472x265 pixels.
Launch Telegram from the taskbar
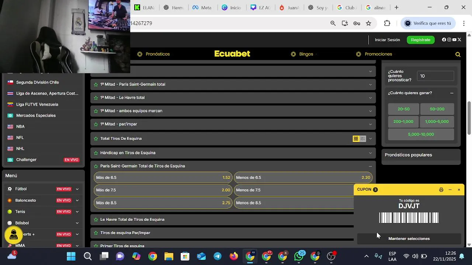click(218, 256)
